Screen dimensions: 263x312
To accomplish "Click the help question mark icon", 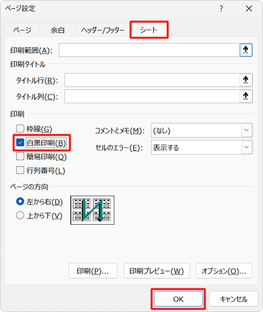I will [221, 9].
